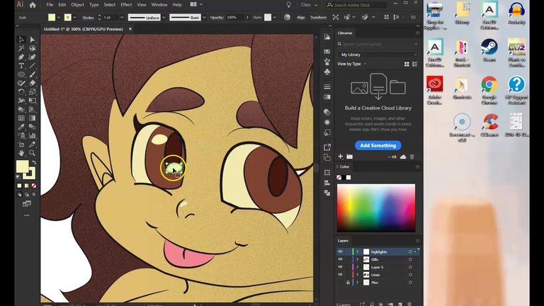Select the Ellipse shape tool

coord(21,74)
